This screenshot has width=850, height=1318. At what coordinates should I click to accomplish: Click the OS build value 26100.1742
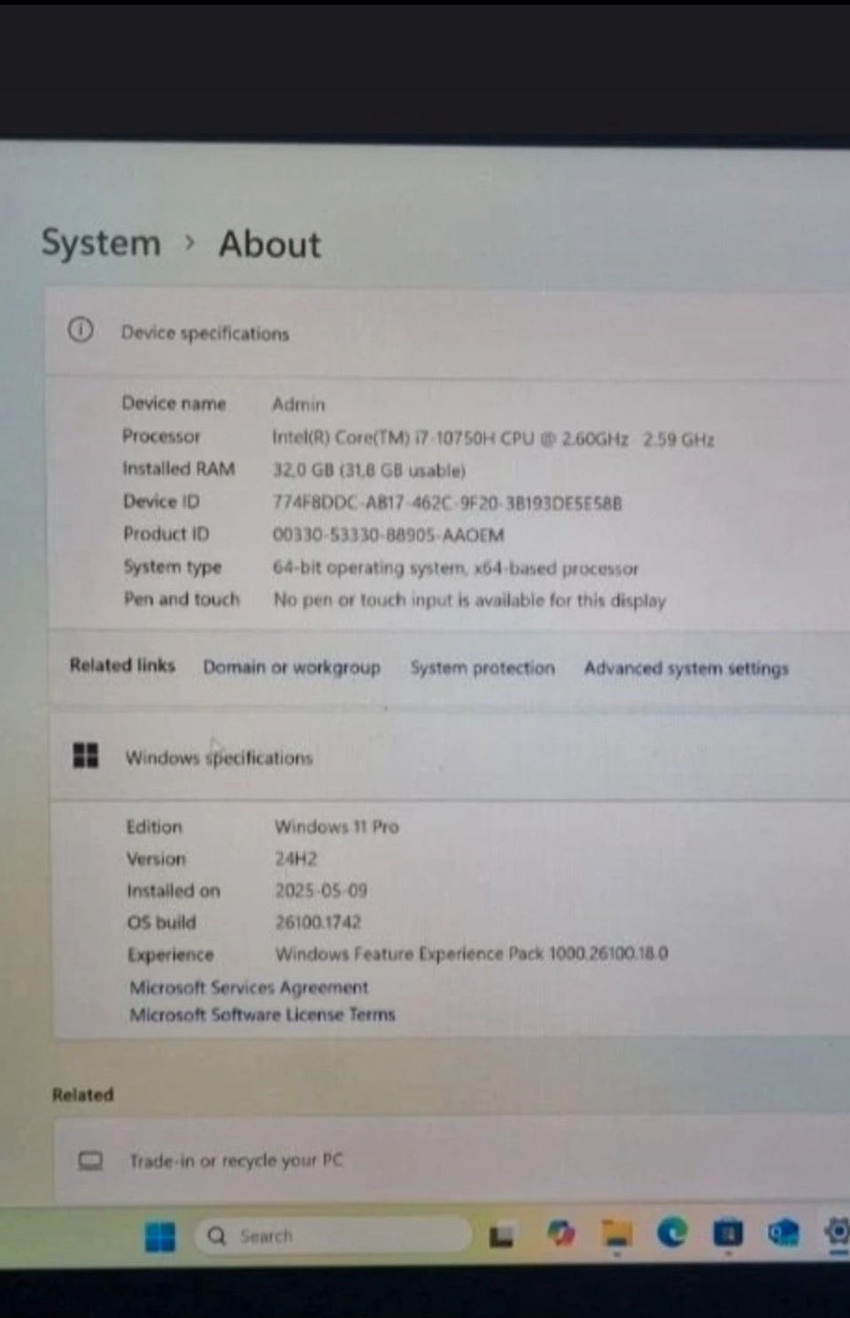pos(318,921)
